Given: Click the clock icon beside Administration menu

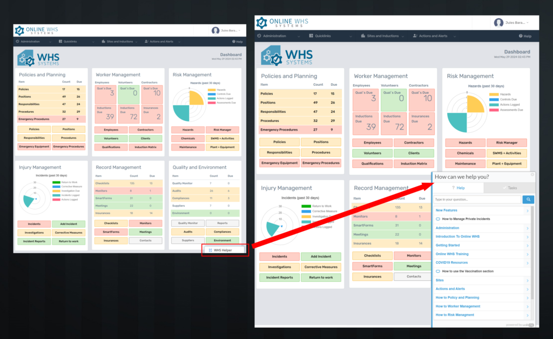Looking at the screenshot, I should 259,36.
